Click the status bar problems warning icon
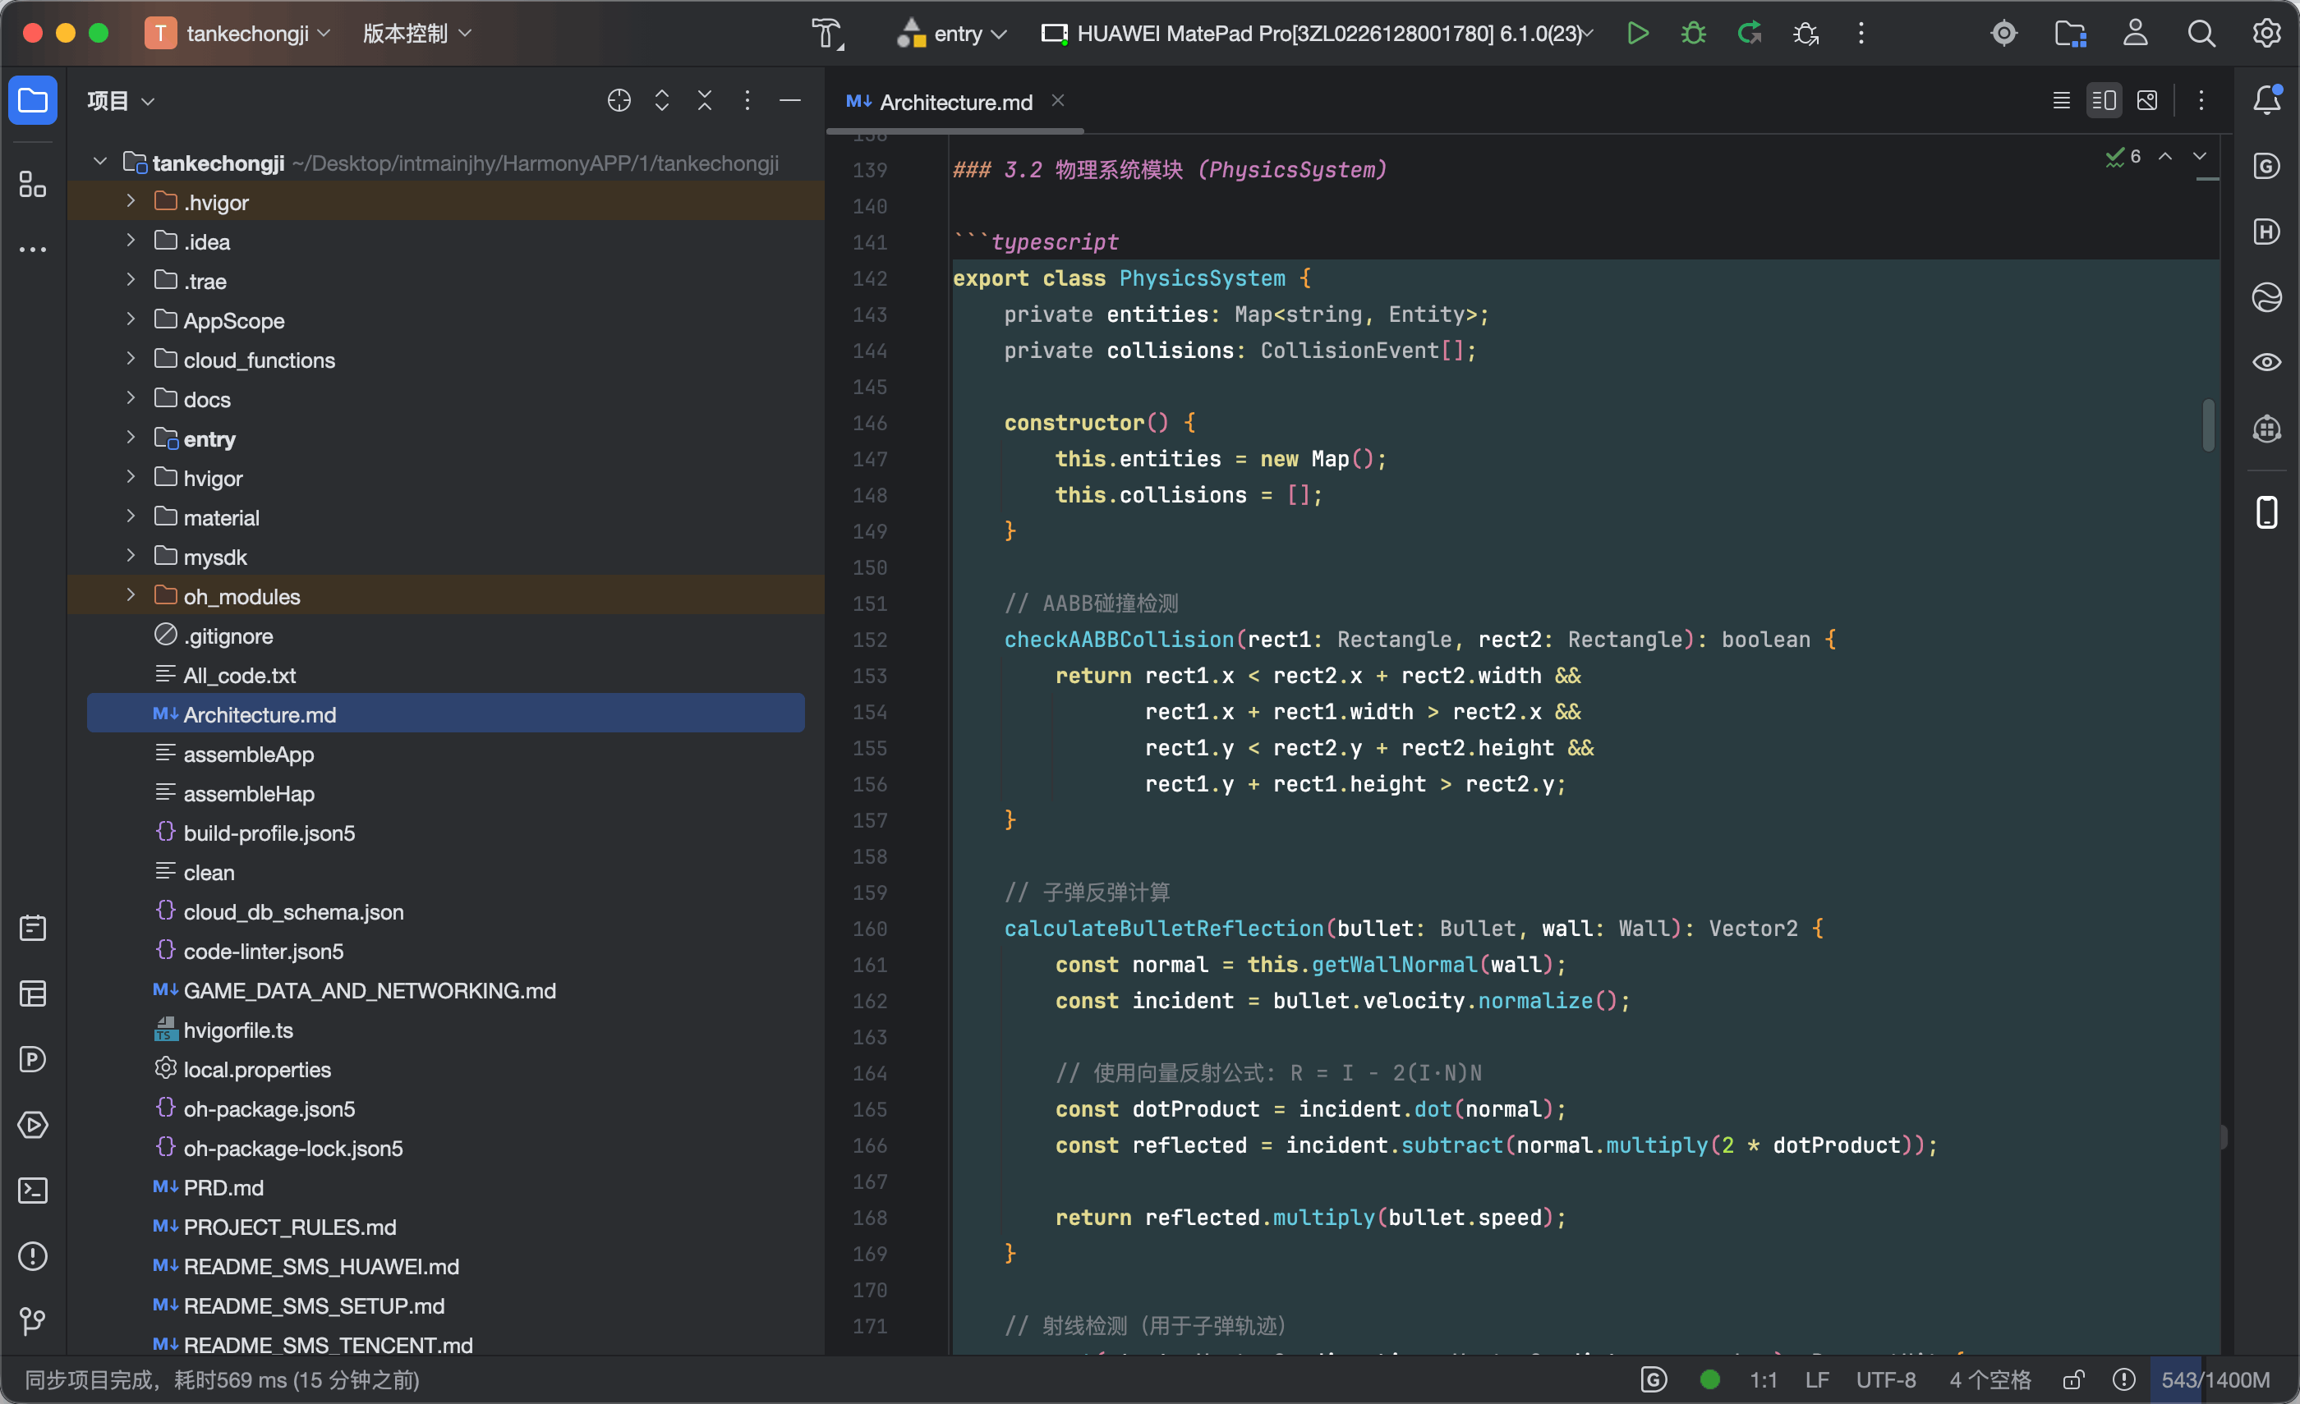The height and width of the screenshot is (1404, 2300). [x=2123, y=1379]
